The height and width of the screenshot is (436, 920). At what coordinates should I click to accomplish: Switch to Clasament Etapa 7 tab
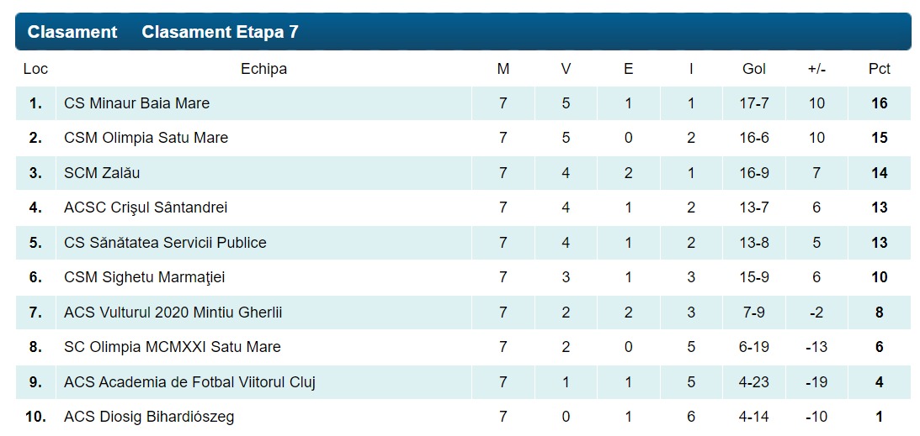(220, 32)
